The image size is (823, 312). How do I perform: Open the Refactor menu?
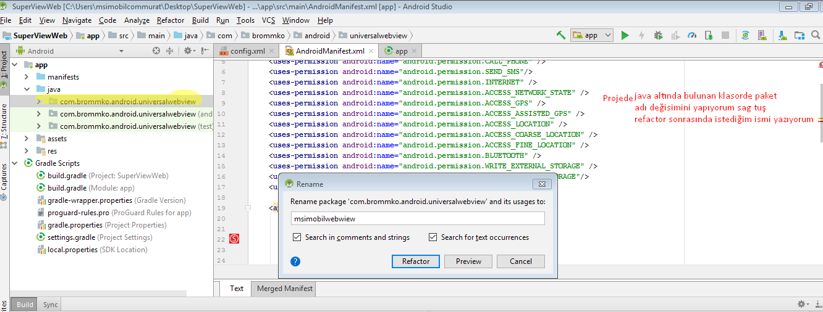[171, 20]
